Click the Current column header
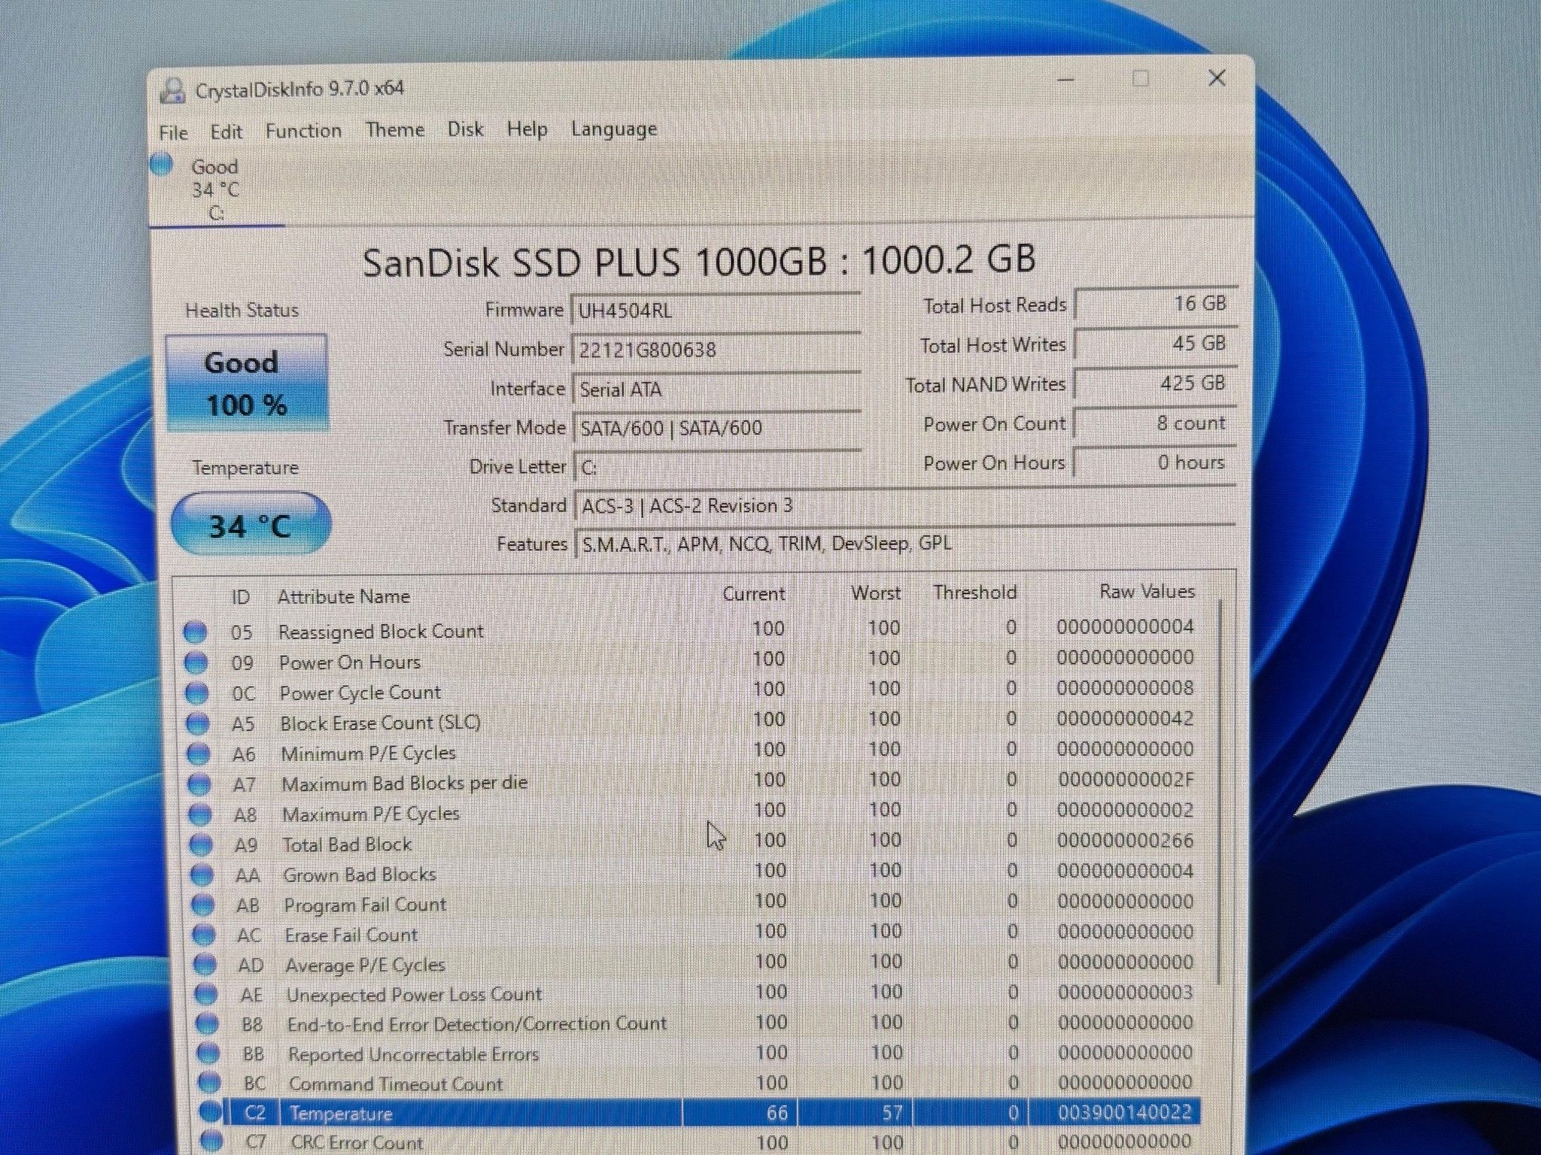 click(x=753, y=594)
